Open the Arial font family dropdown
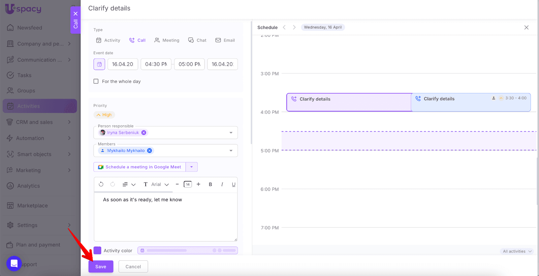Image resolution: width=539 pixels, height=276 pixels. tap(160, 184)
